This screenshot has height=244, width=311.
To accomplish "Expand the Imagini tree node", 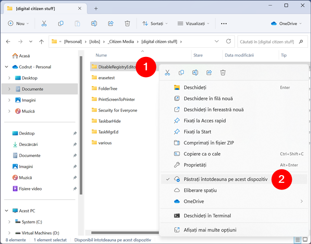I will (x=9, y=100).
